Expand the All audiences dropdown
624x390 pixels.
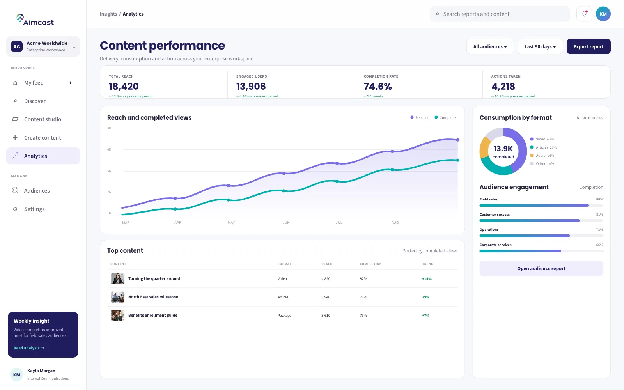490,46
